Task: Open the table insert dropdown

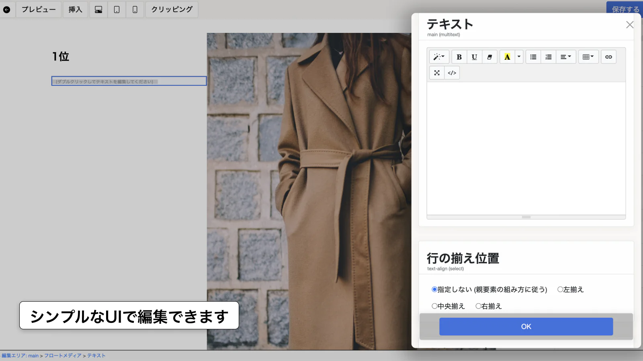Action: [x=588, y=57]
